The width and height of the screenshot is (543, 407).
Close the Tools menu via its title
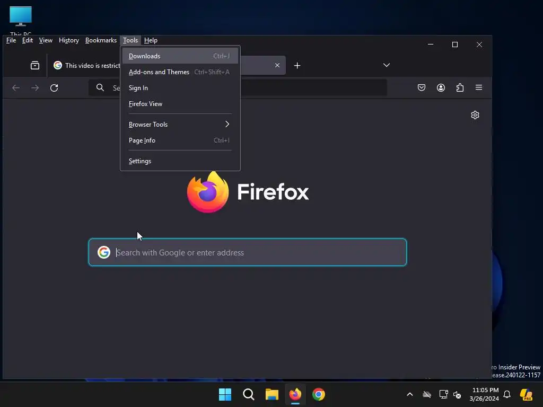point(130,40)
